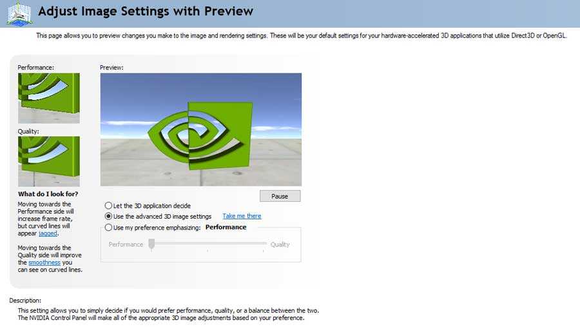580x327 pixels.
Task: Click the Performance-Quality slider handle
Action: tap(151, 244)
